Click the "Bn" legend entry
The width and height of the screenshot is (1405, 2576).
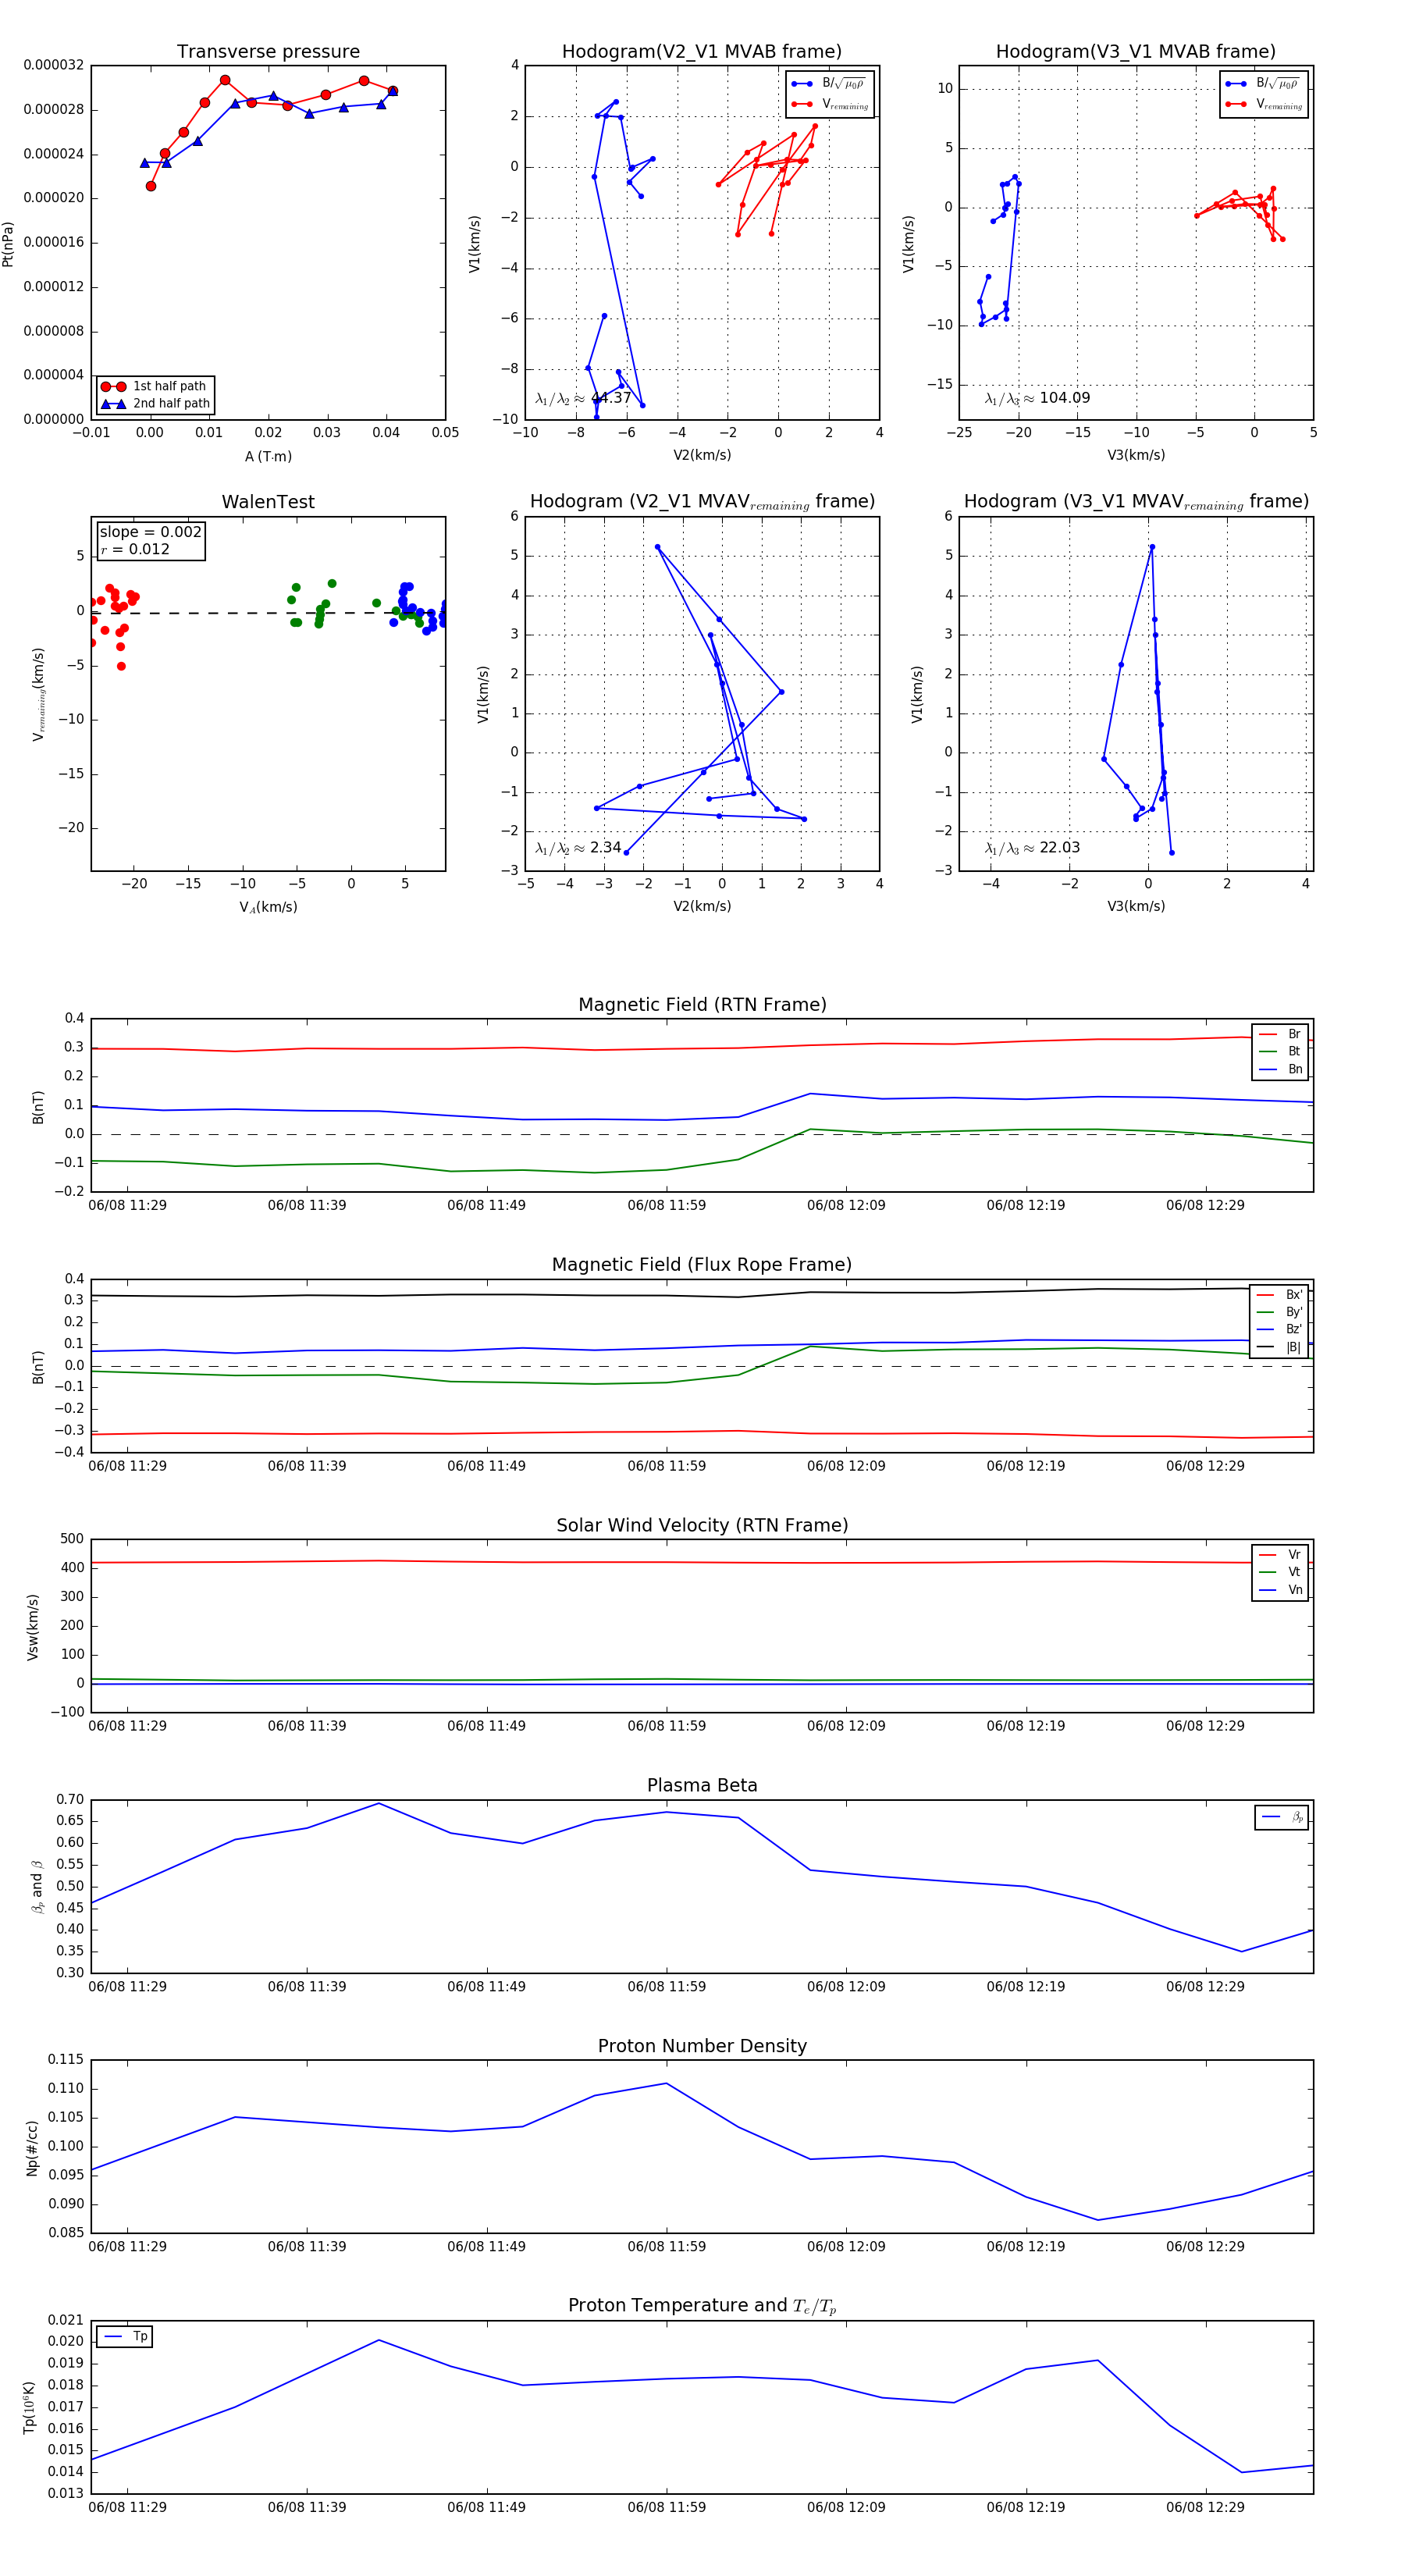coord(1280,1069)
